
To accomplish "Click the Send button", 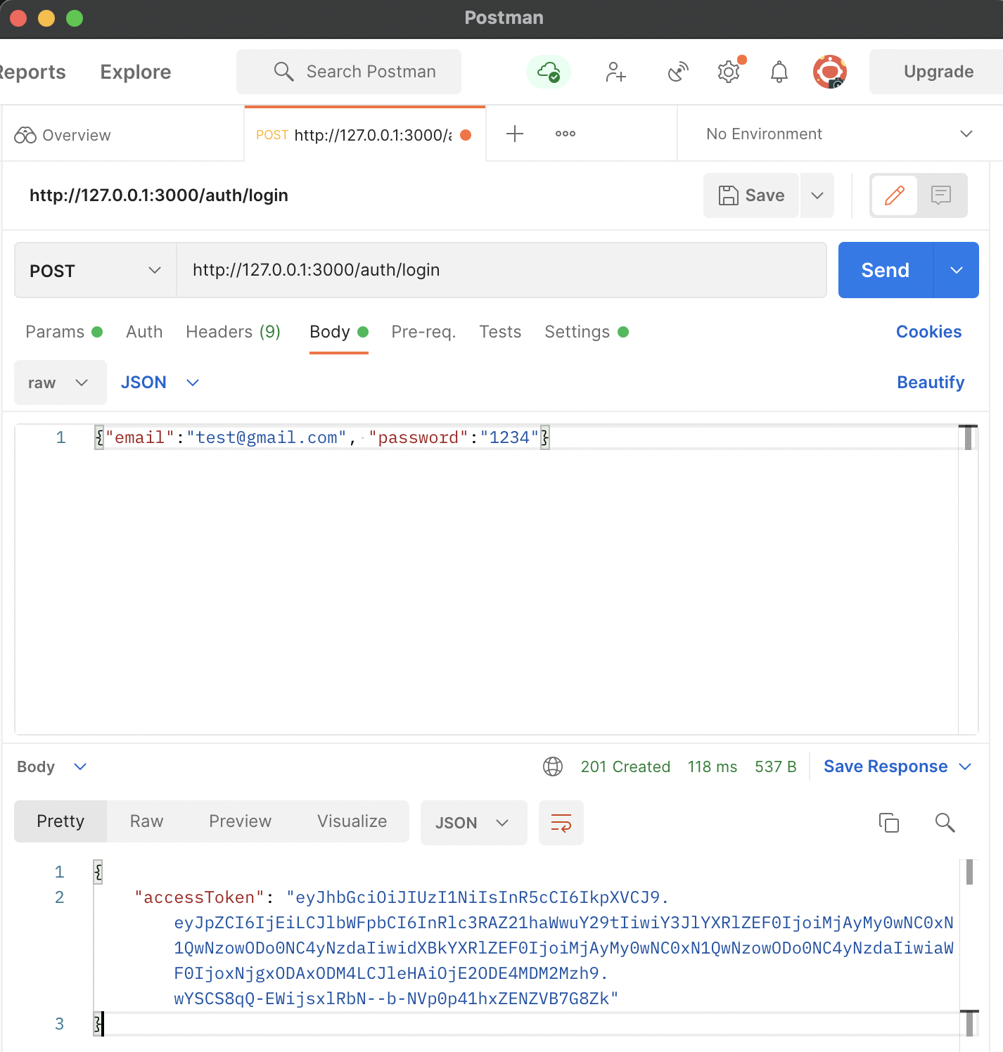I will coord(886,270).
